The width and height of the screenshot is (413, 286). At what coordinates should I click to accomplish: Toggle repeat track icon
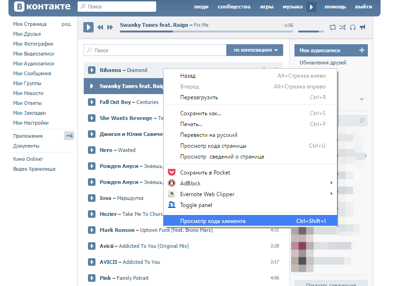coord(333,27)
